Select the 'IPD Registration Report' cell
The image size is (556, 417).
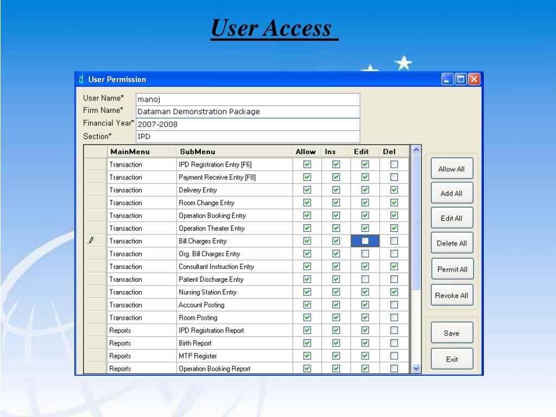(235, 330)
